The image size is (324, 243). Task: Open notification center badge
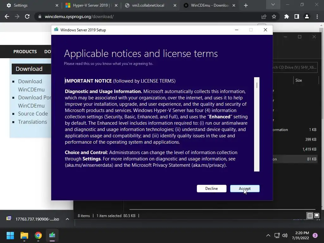point(315,235)
